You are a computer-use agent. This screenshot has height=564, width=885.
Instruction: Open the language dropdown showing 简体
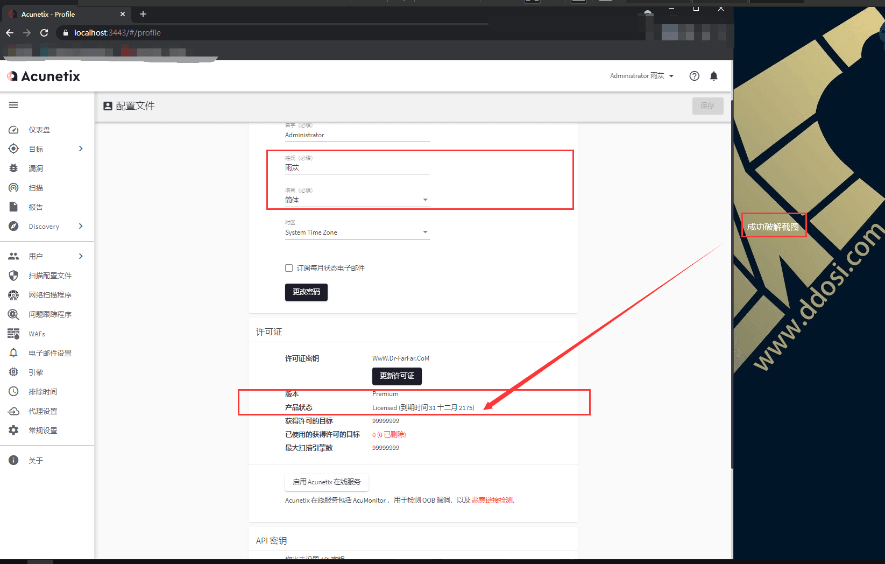pyautogui.click(x=357, y=200)
